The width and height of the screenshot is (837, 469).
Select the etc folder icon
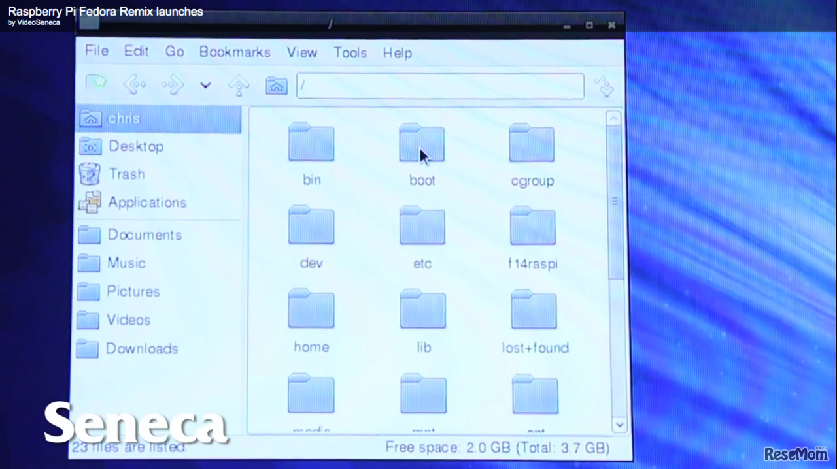point(422,225)
